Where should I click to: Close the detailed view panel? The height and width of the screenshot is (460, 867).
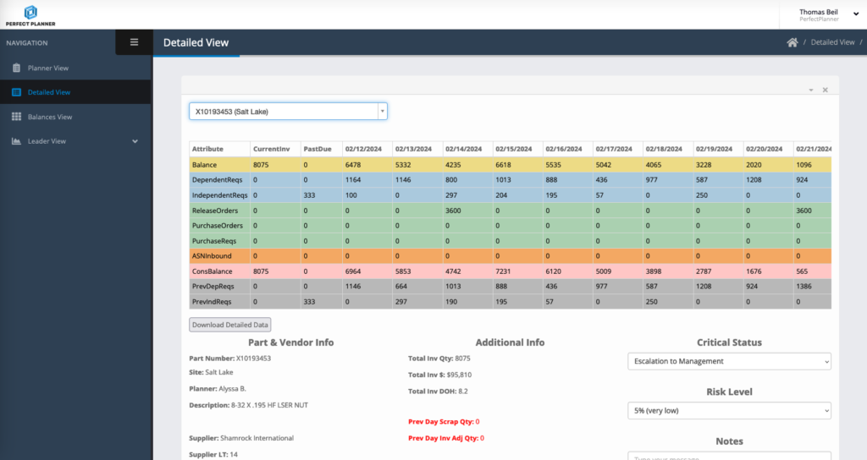point(826,90)
